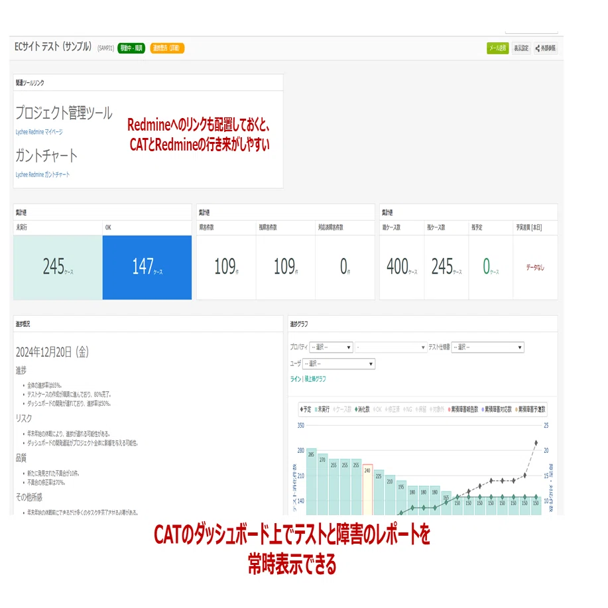Switch chart to 積上棒グラフ view
Image resolution: width=608 pixels, height=608 pixels.
tap(315, 379)
